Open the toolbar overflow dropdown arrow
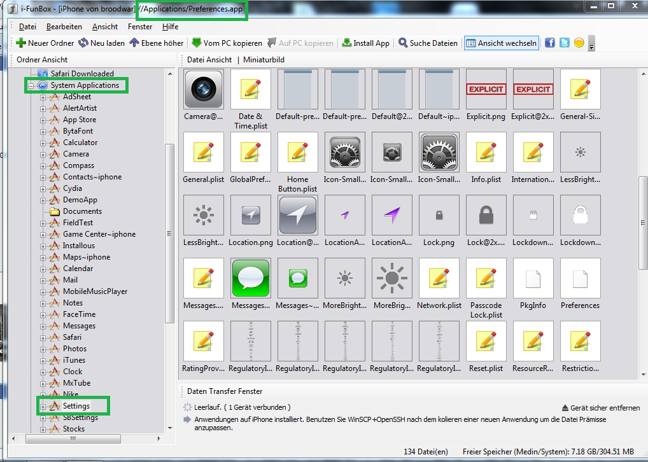The height and width of the screenshot is (462, 648). 591,44
